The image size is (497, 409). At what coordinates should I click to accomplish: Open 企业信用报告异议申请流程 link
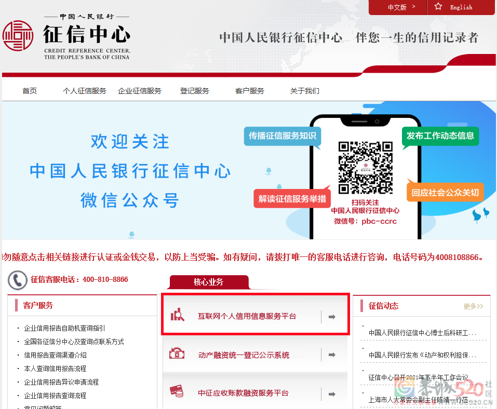[61, 382]
